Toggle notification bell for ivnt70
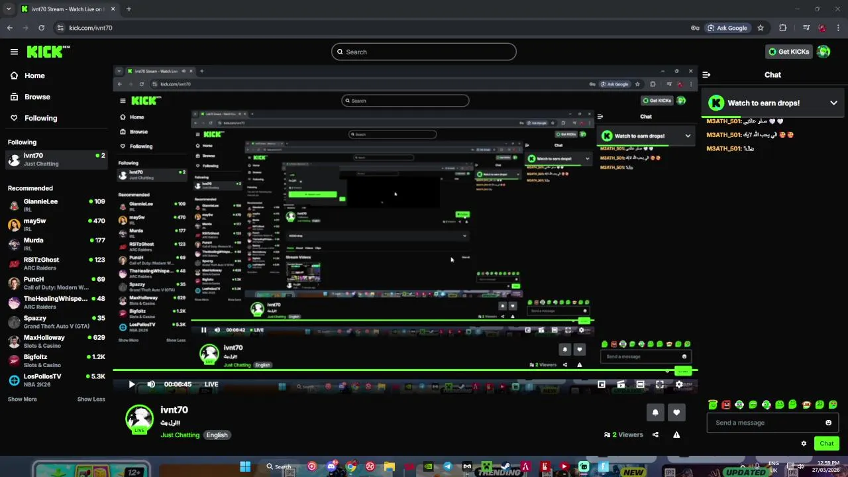The width and height of the screenshot is (848, 477). tap(655, 412)
